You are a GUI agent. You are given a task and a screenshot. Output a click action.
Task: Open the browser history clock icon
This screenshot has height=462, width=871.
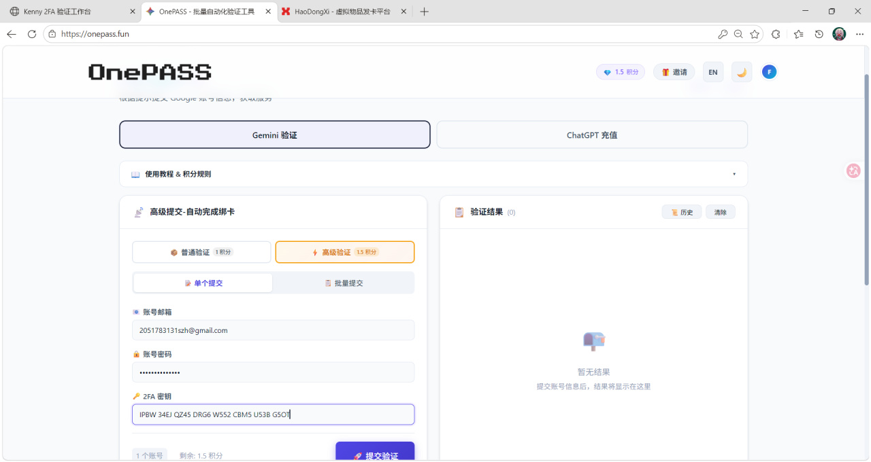click(819, 34)
